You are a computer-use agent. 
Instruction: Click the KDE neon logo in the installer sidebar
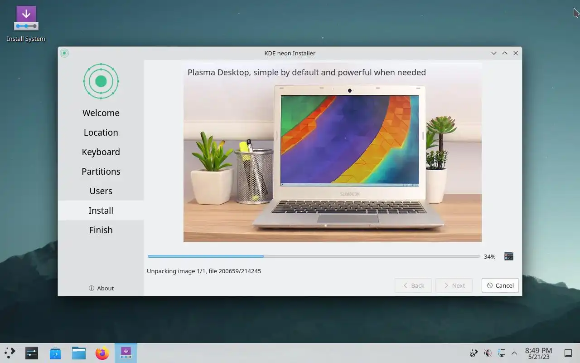click(101, 81)
